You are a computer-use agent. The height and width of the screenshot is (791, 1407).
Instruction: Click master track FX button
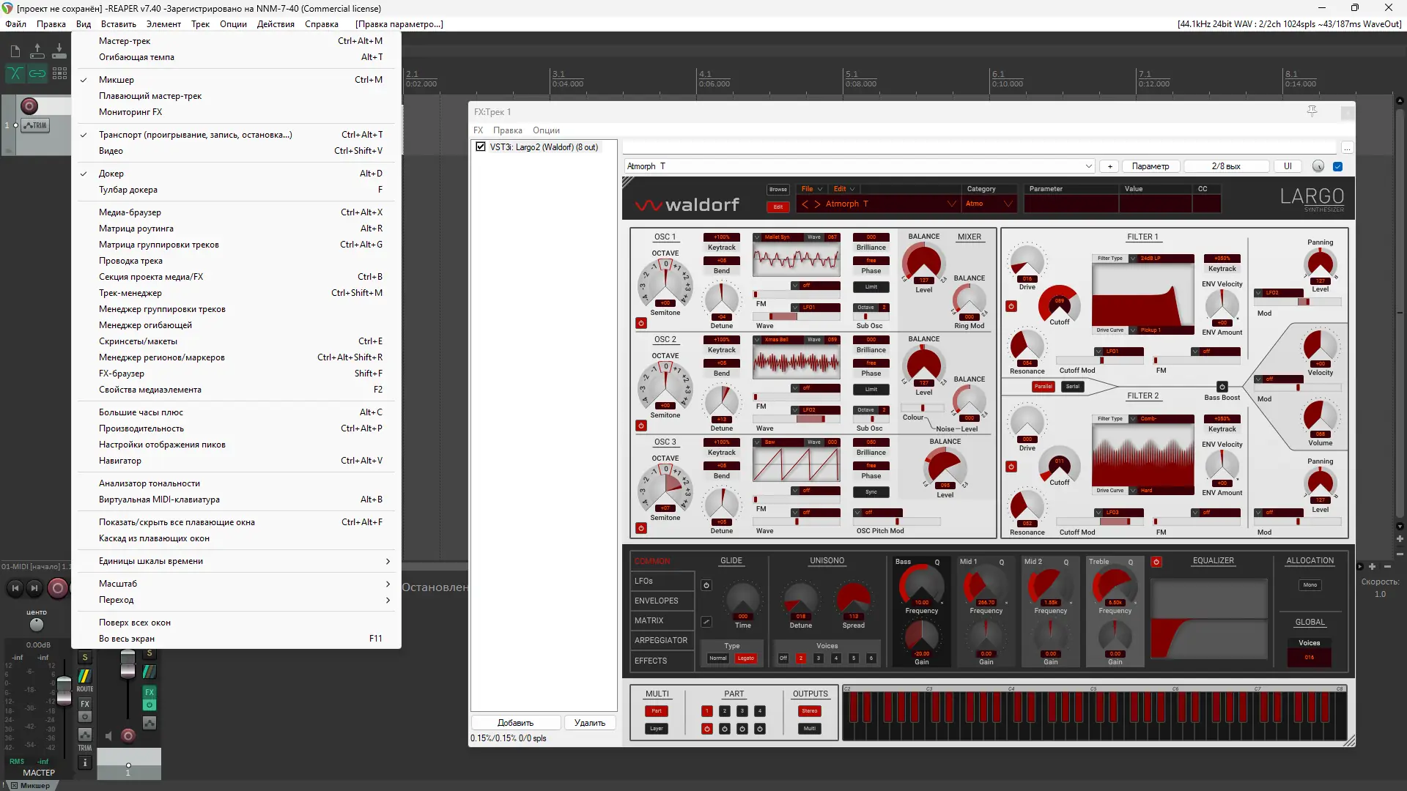click(85, 704)
